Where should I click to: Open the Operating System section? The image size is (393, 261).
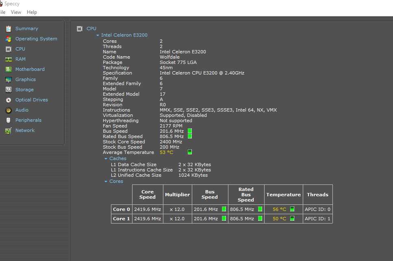pos(36,39)
